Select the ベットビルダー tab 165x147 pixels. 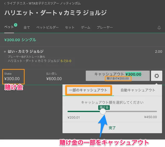(48, 28)
